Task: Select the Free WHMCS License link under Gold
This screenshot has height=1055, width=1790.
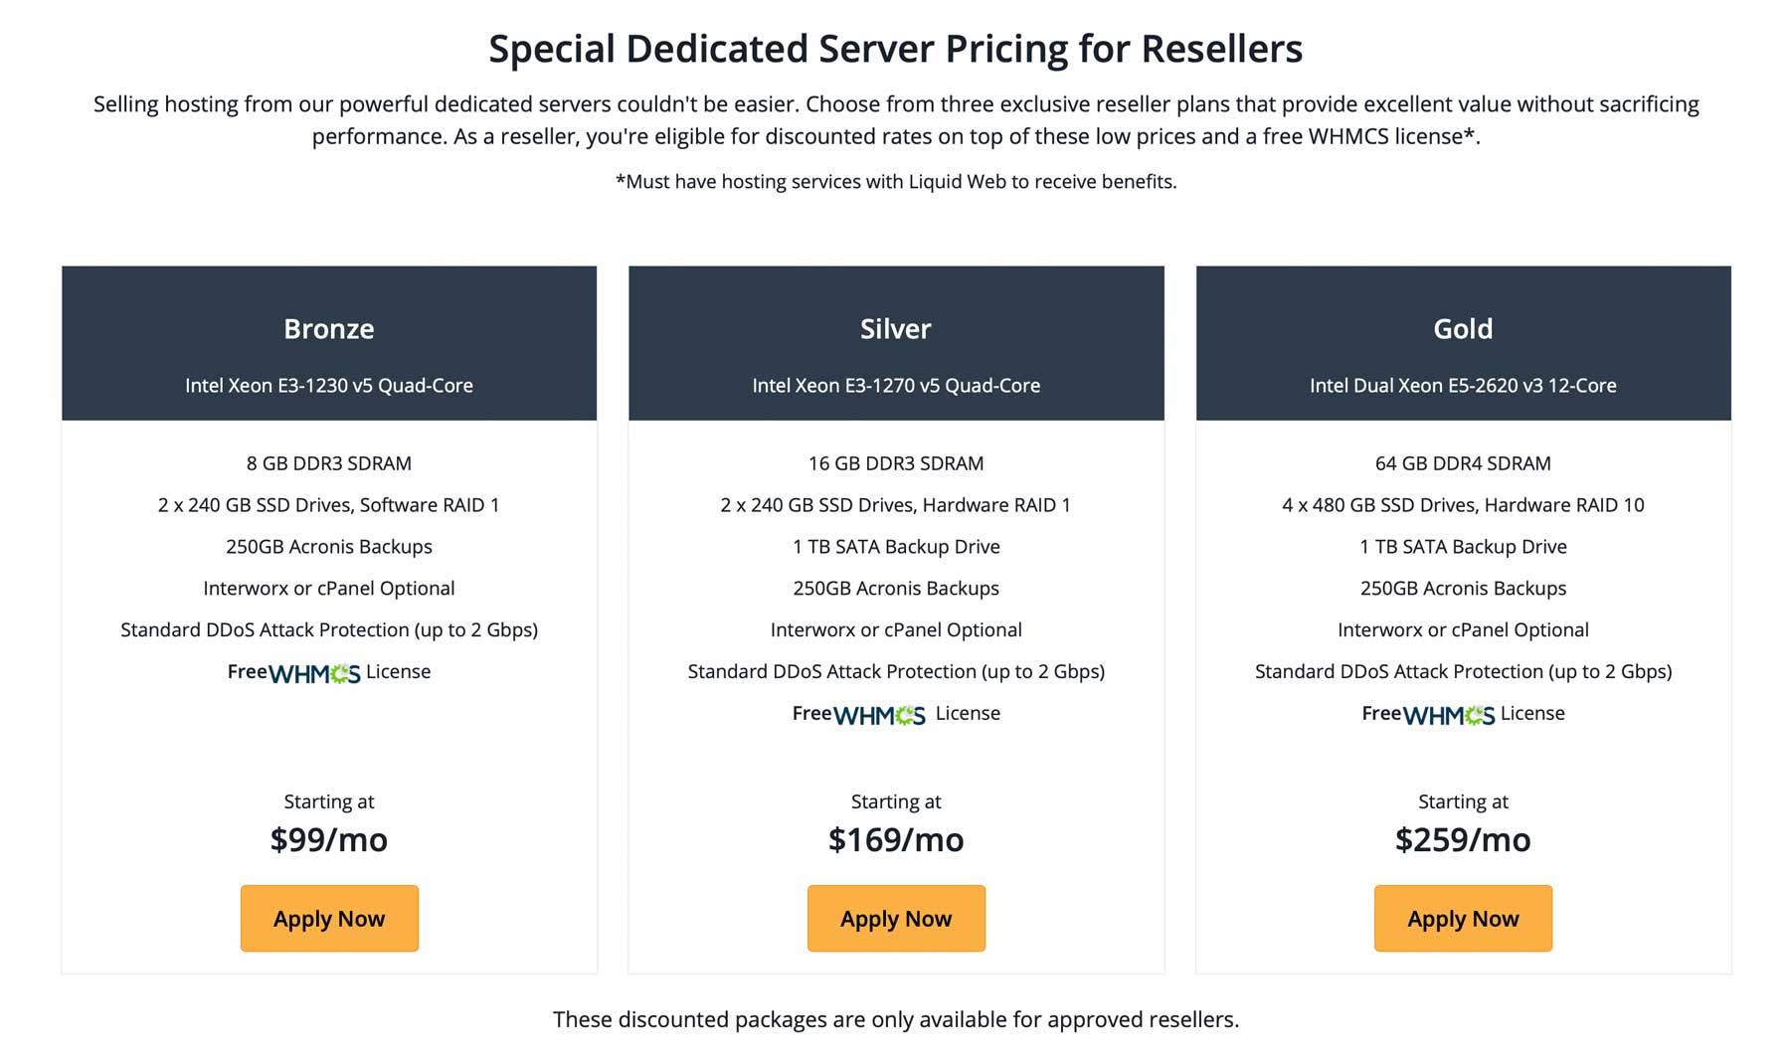Action: 1463,714
